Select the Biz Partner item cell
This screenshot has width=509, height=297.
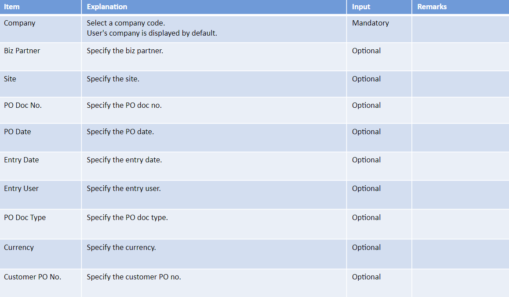(40, 57)
